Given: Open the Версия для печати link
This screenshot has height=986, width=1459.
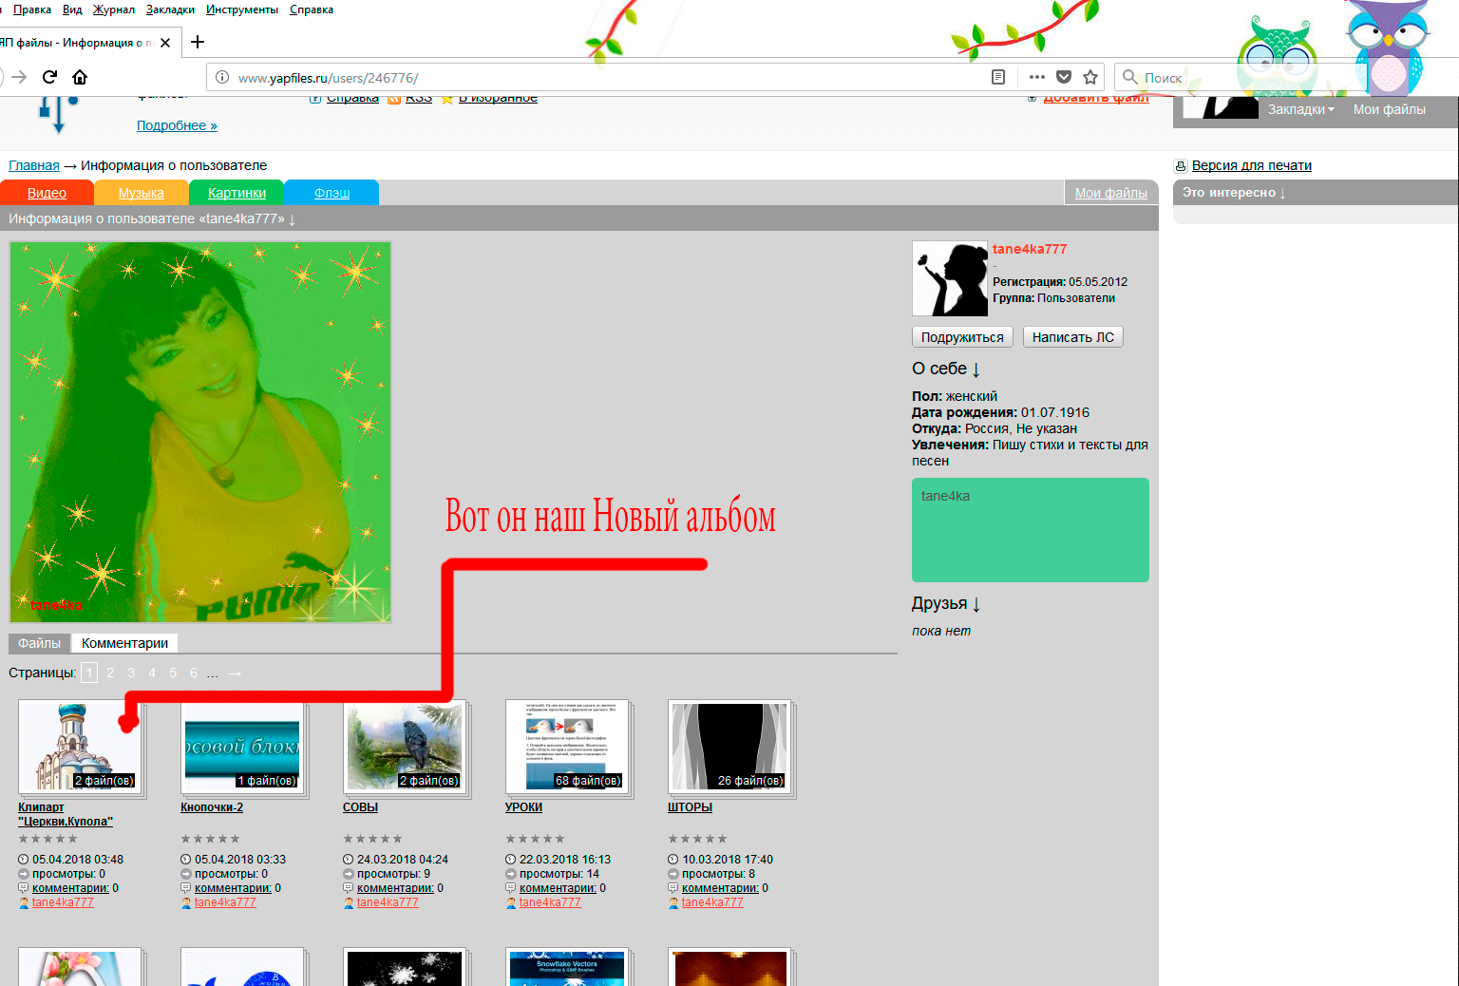Looking at the screenshot, I should [x=1251, y=165].
